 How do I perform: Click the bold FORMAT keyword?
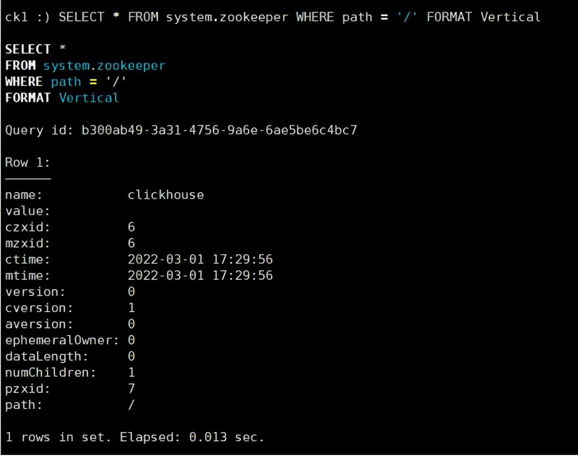[x=28, y=98]
